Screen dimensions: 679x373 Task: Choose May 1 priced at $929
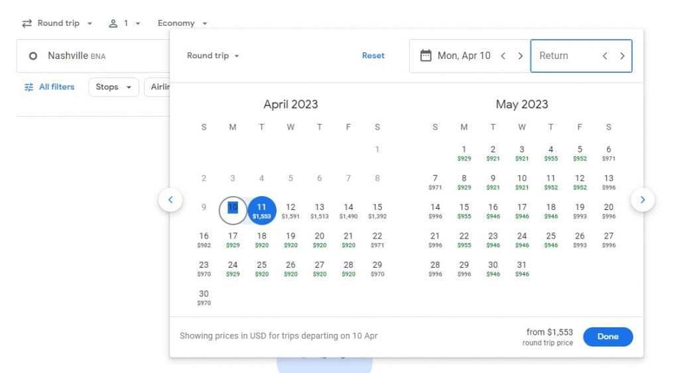point(464,153)
